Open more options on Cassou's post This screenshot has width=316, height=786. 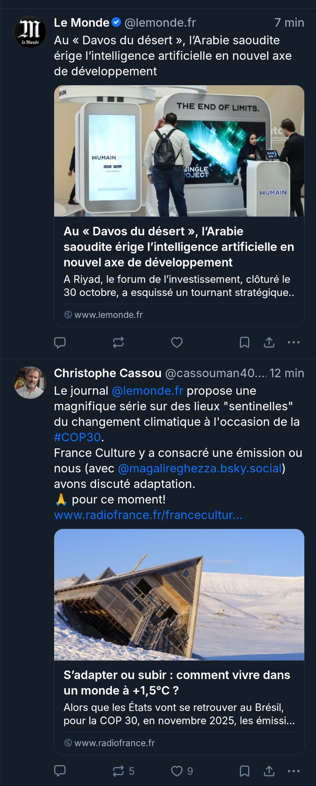click(294, 771)
